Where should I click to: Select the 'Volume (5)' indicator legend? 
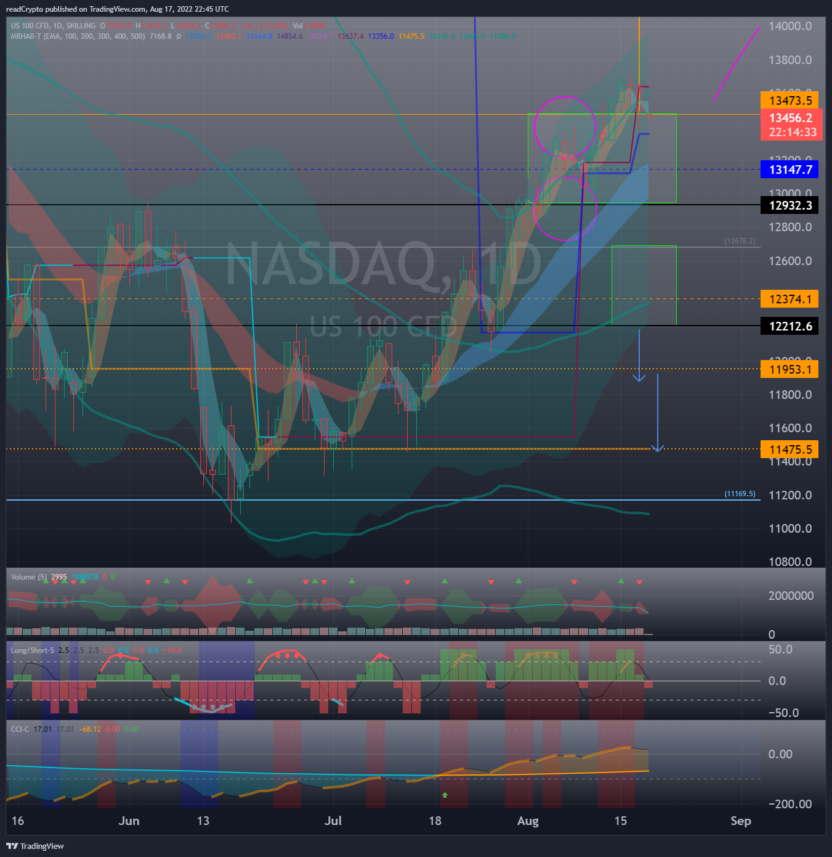[28, 577]
